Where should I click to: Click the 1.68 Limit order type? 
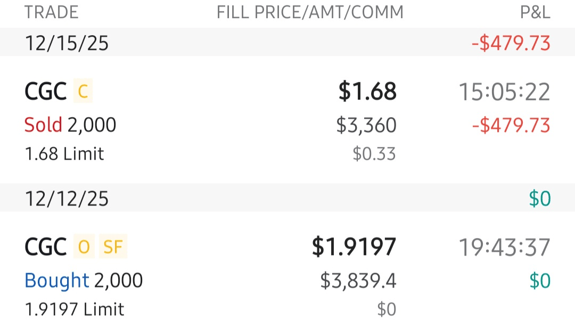tap(64, 154)
